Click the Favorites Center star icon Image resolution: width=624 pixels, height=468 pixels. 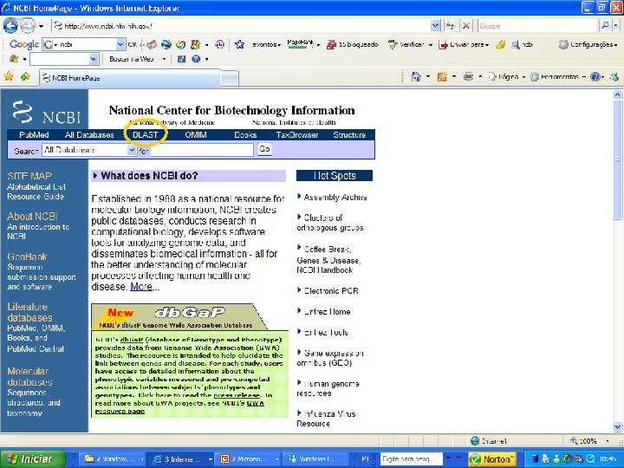click(9, 76)
